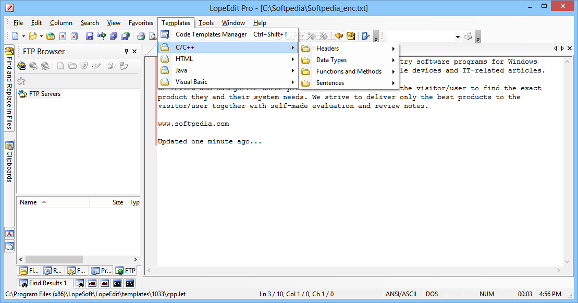This screenshot has width=578, height=303.
Task: Open the View menu
Action: [x=114, y=23]
